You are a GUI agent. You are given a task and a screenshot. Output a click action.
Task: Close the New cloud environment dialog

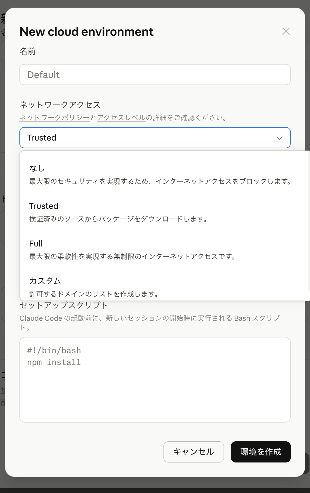click(286, 31)
